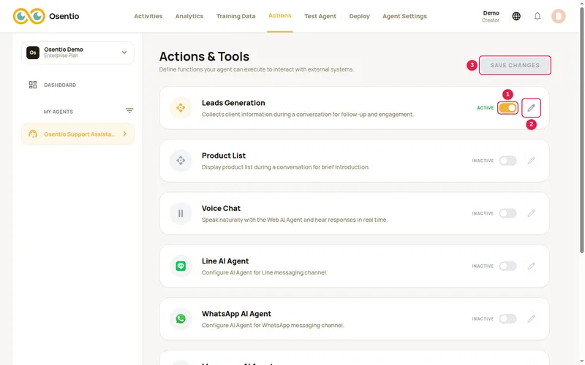Enable the Line AI Agent toggle
Screen dimensions: 585x365
tap(507, 266)
